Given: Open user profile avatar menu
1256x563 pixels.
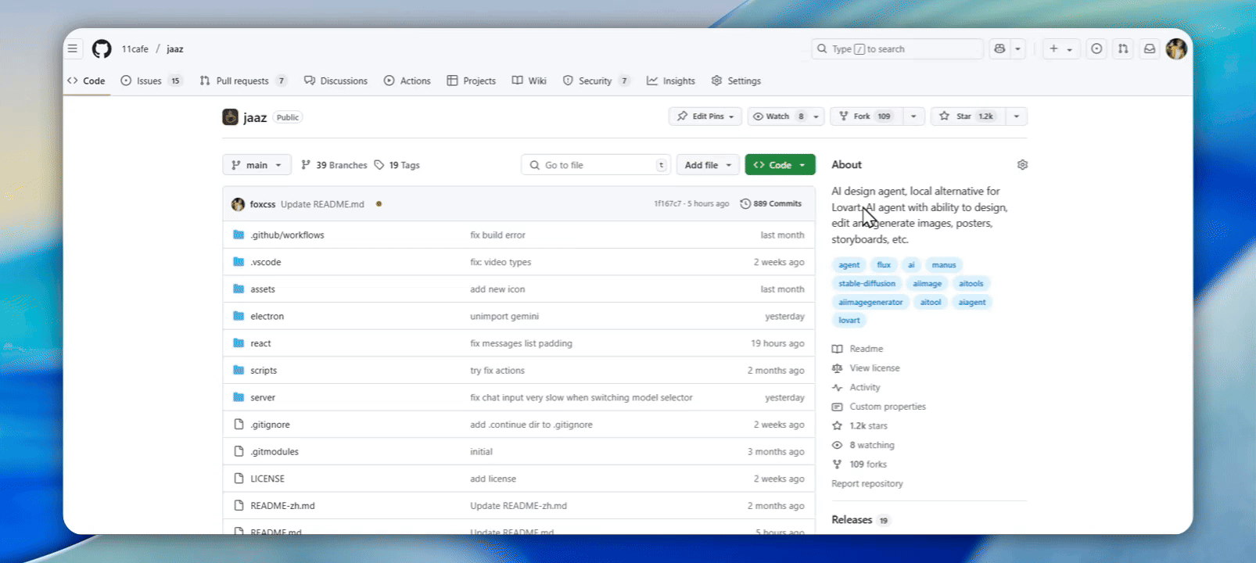Looking at the screenshot, I should (x=1176, y=48).
